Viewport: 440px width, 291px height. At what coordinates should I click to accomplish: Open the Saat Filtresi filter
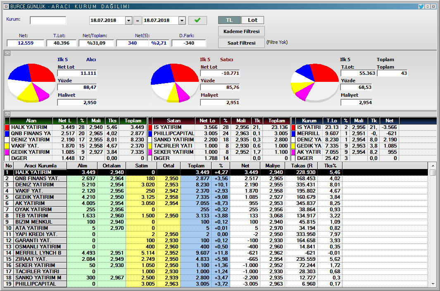(x=241, y=43)
